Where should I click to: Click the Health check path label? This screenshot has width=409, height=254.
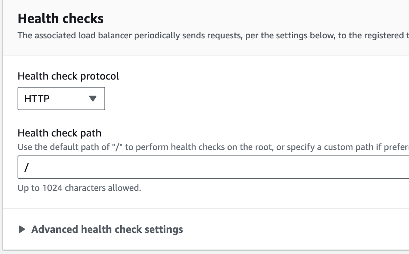[60, 133]
